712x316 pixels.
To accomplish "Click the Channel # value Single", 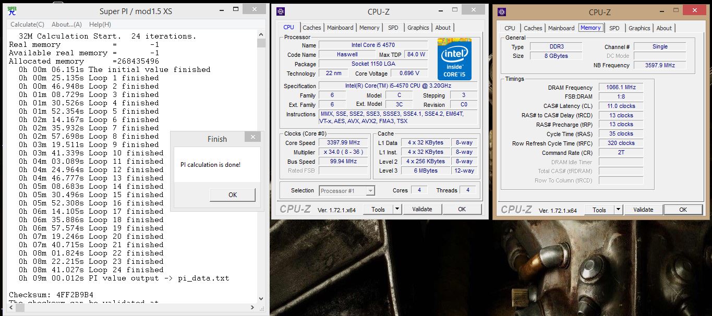I will point(660,47).
